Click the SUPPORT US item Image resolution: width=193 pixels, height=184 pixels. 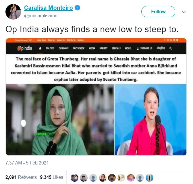(144, 48)
